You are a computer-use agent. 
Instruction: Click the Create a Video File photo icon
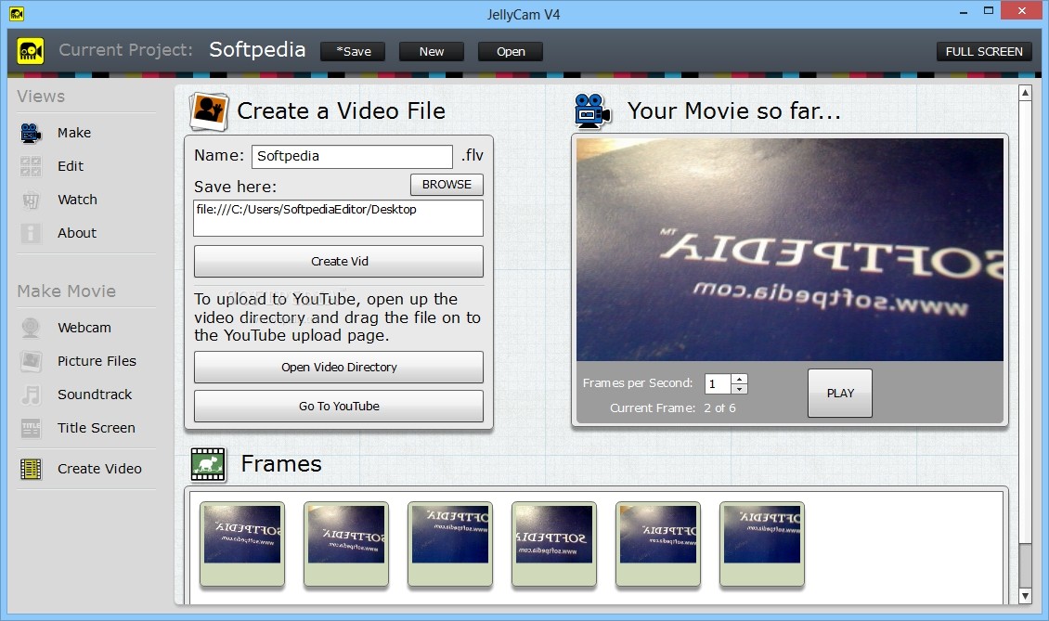209,111
